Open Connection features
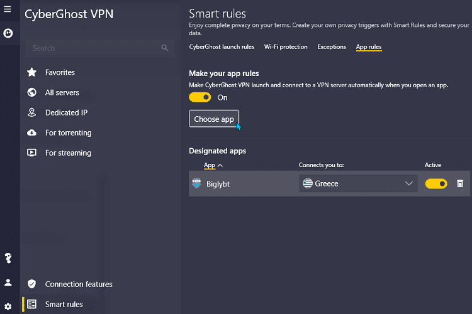 point(79,284)
